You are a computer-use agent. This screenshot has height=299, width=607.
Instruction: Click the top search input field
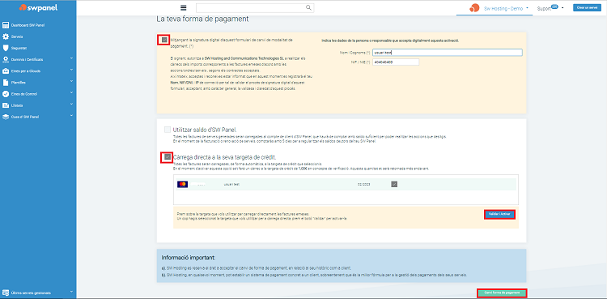[255, 8]
